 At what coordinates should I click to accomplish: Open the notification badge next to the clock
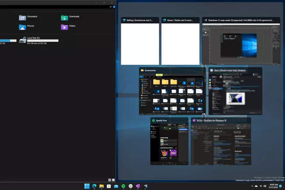click(281, 186)
